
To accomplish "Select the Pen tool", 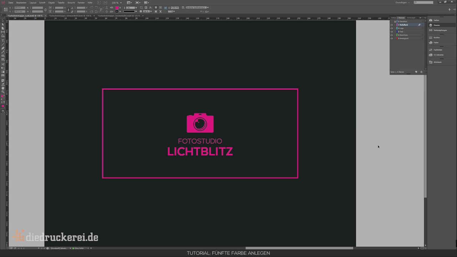I will [x=3, y=48].
